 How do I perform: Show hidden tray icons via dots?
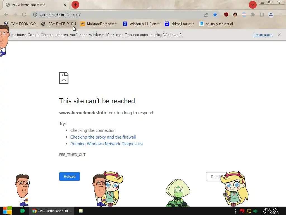click(x=235, y=211)
